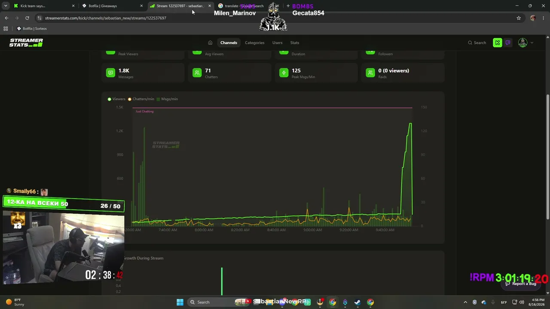
Task: Open the Stats nav tab
Action: (x=294, y=42)
